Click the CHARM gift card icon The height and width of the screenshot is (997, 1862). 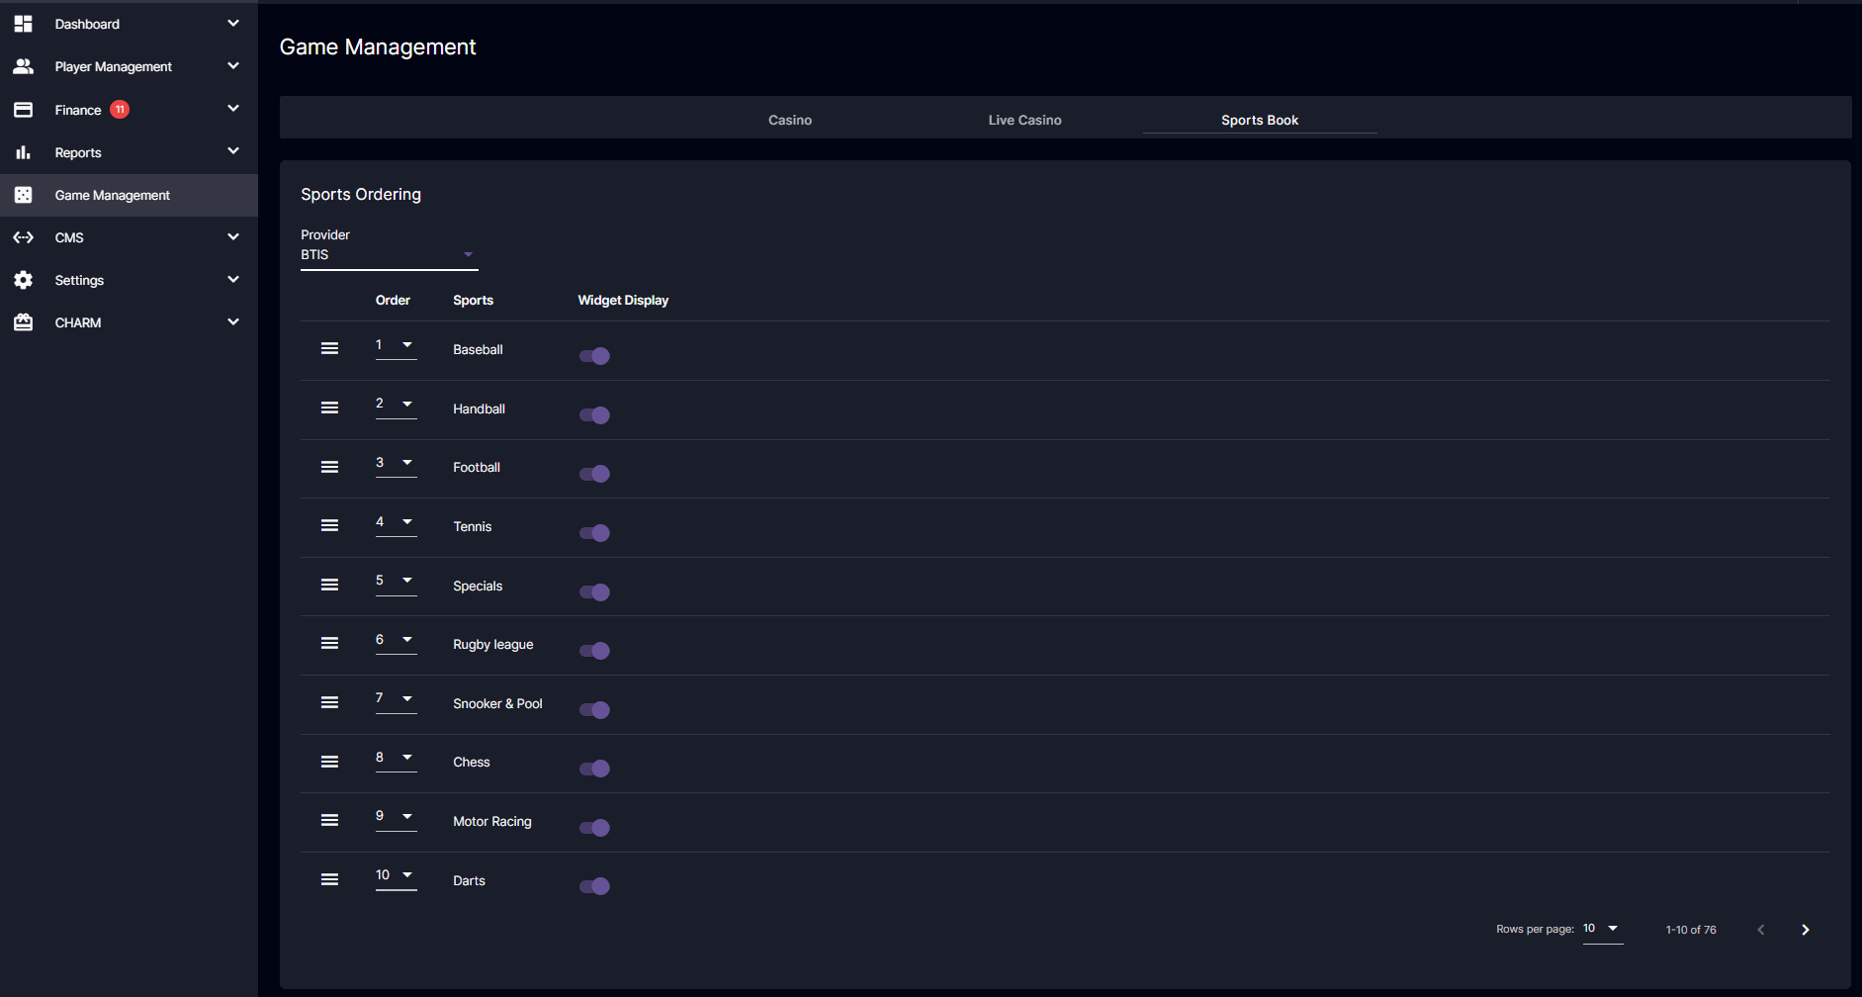pos(24,322)
